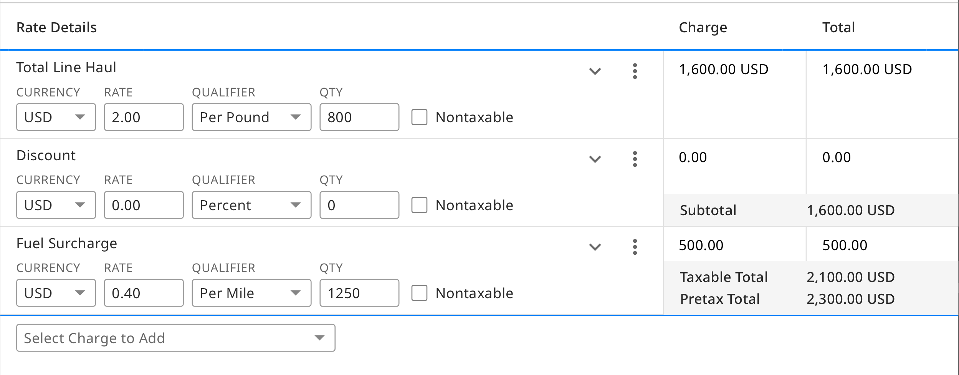Click the Subtotal value 1,600.00 USD
Viewport: 959px width, 375px height.
click(x=851, y=211)
